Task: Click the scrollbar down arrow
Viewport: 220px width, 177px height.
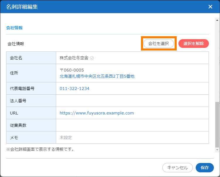Action: pos(217,150)
